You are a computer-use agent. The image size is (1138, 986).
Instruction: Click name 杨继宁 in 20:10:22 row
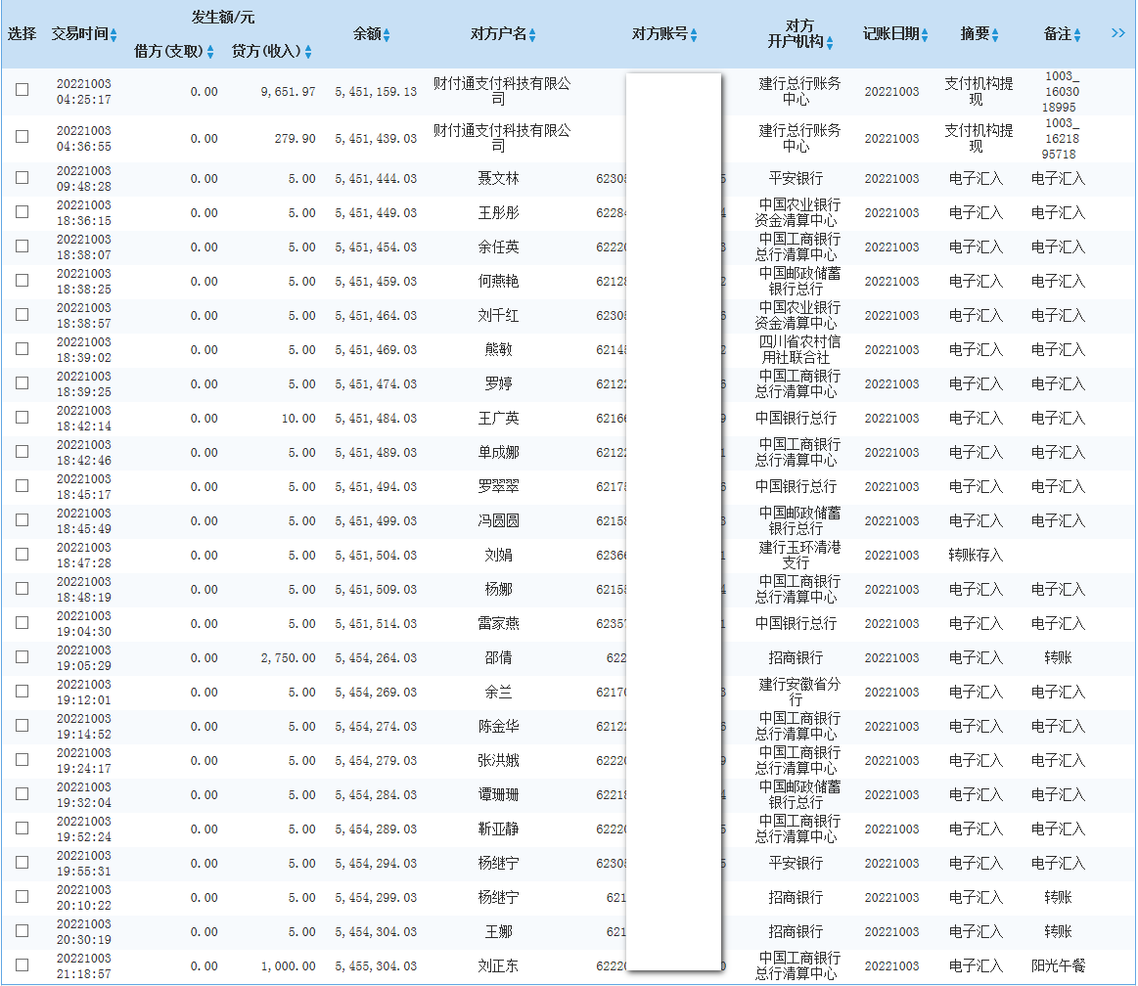point(499,898)
